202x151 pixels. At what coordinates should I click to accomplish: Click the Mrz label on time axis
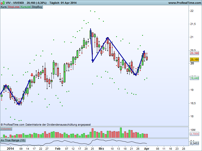[x=102, y=149]
